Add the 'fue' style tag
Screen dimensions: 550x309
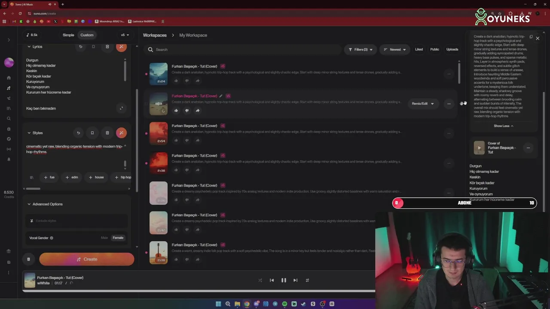pyautogui.click(x=49, y=177)
